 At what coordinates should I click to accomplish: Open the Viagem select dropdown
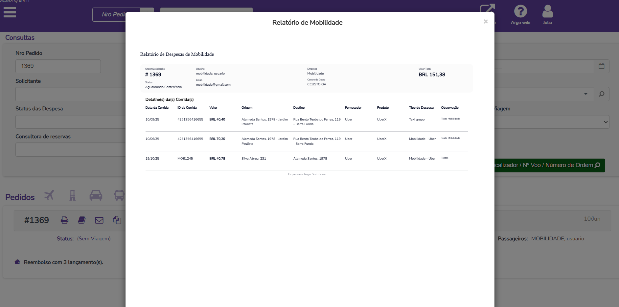click(552, 122)
